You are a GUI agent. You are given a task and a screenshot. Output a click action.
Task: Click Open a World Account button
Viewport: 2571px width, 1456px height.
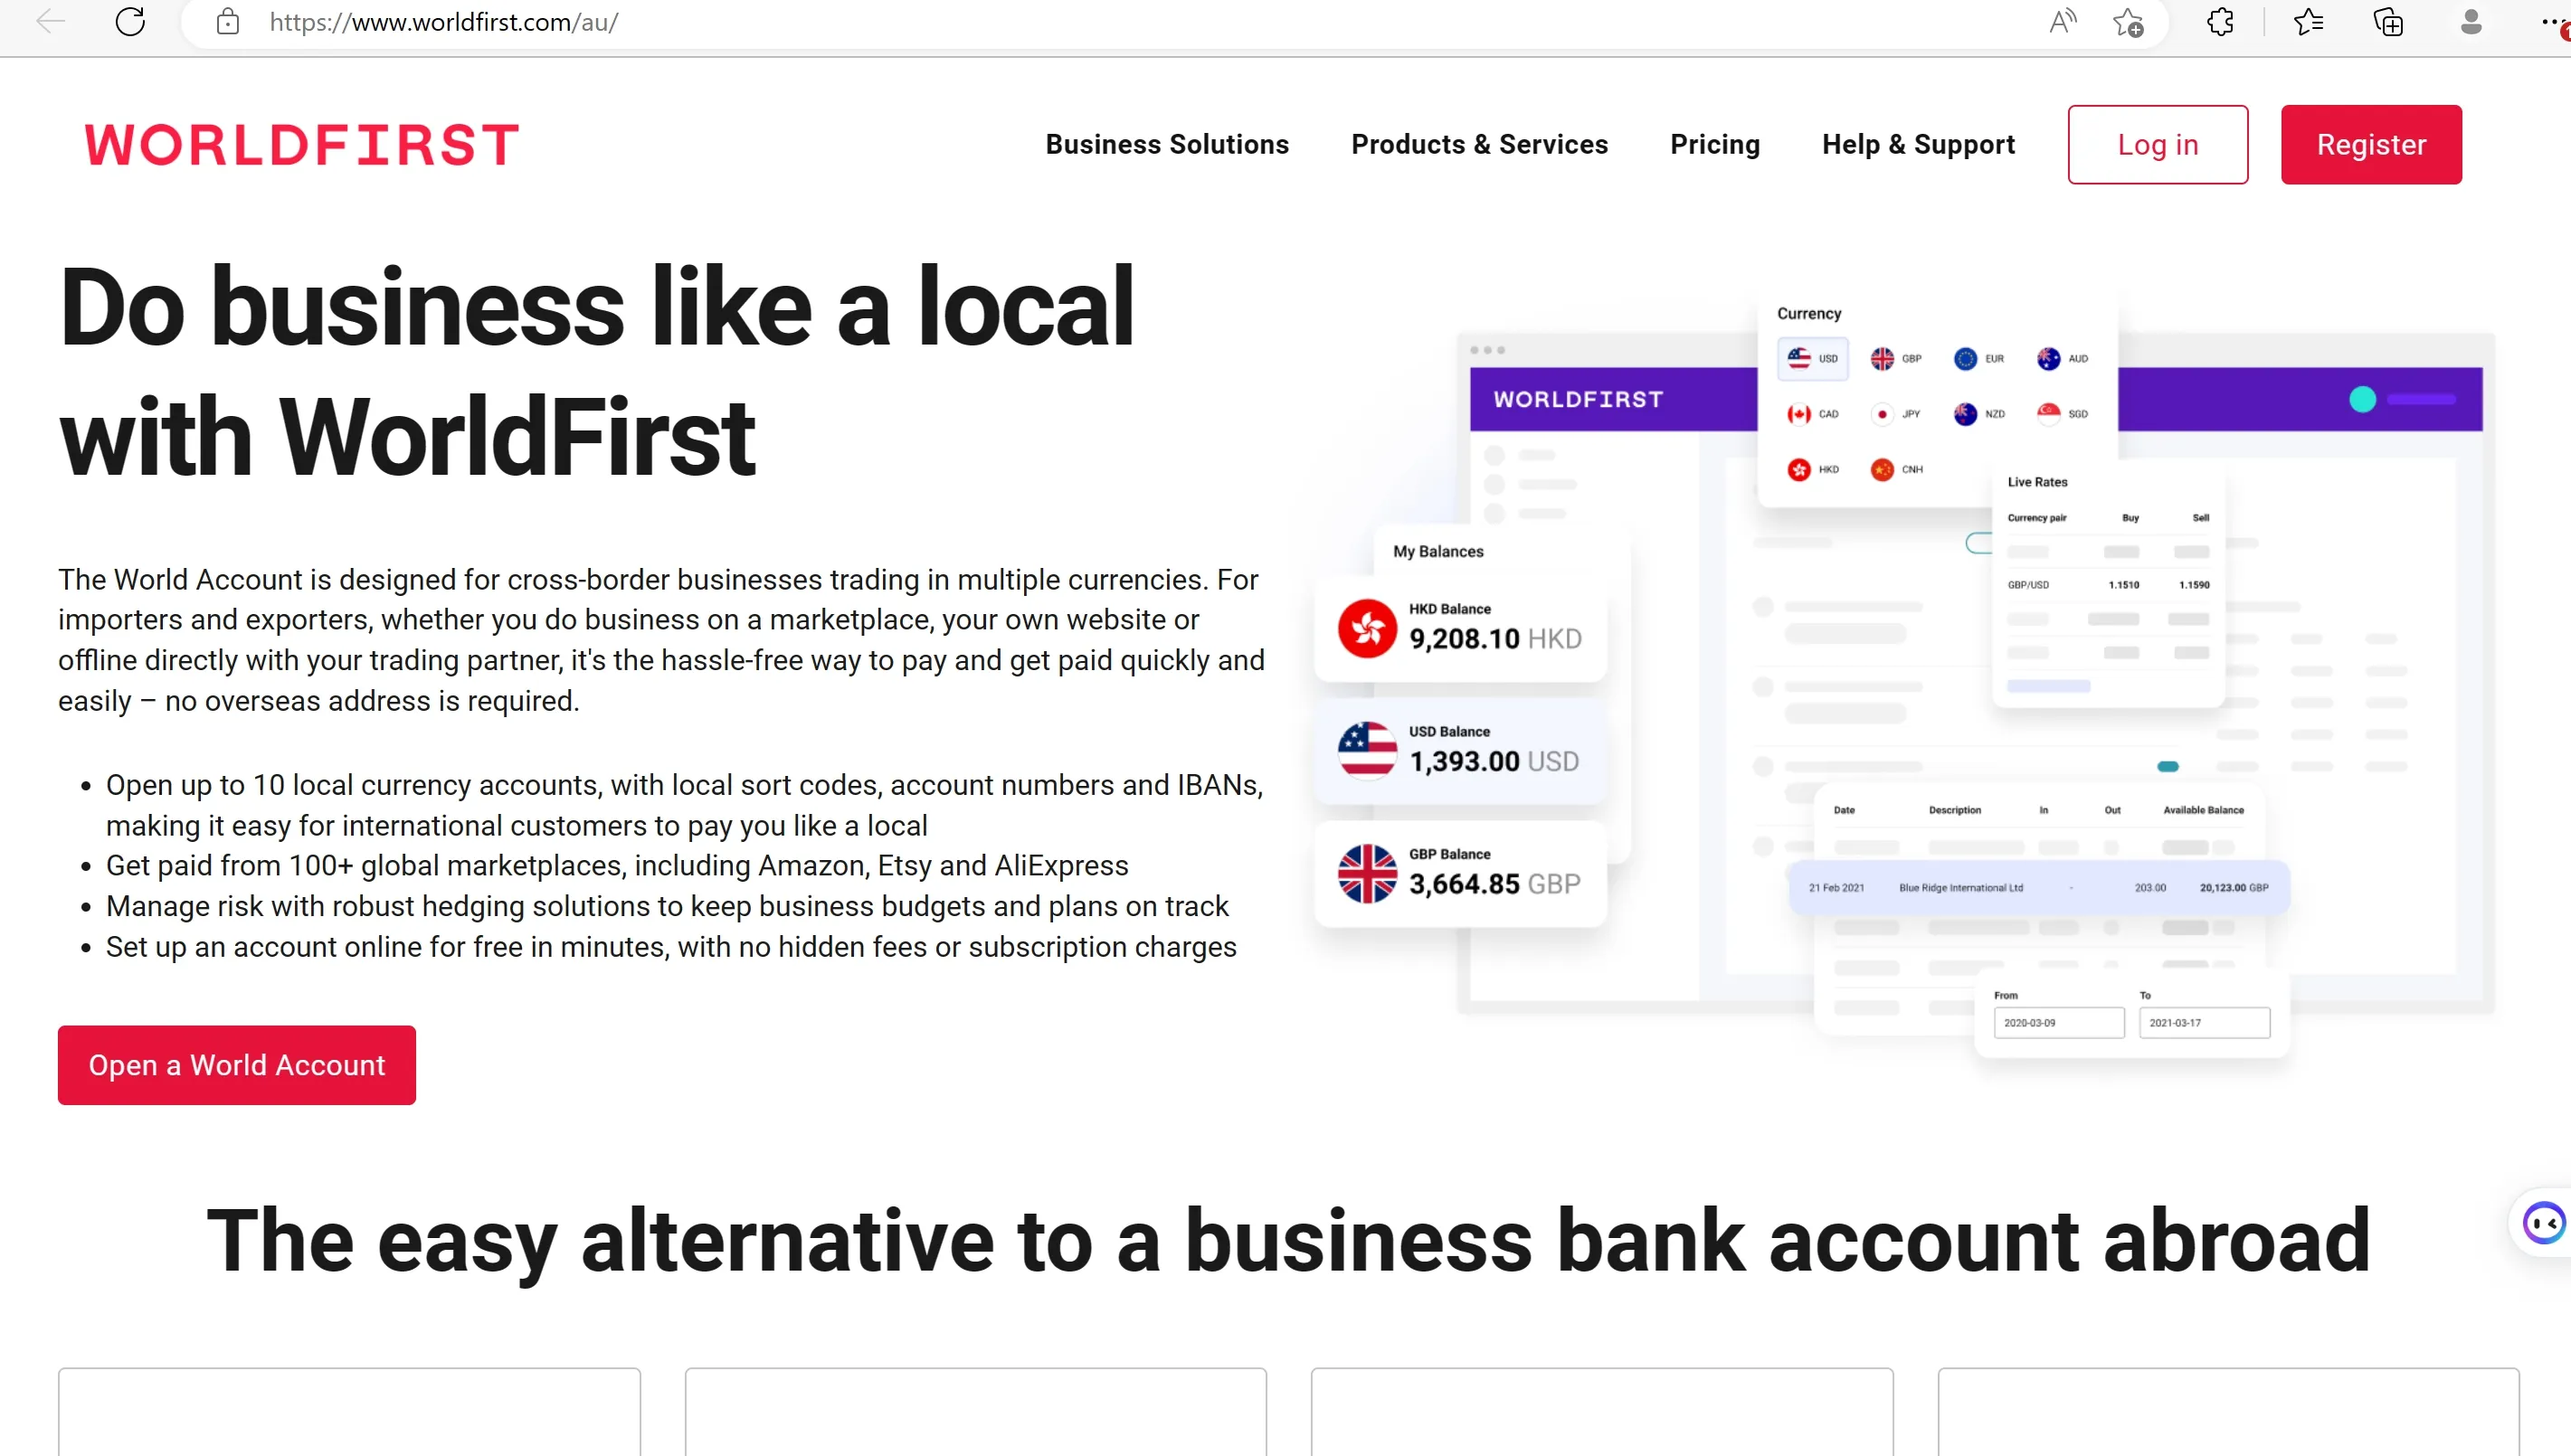(237, 1065)
